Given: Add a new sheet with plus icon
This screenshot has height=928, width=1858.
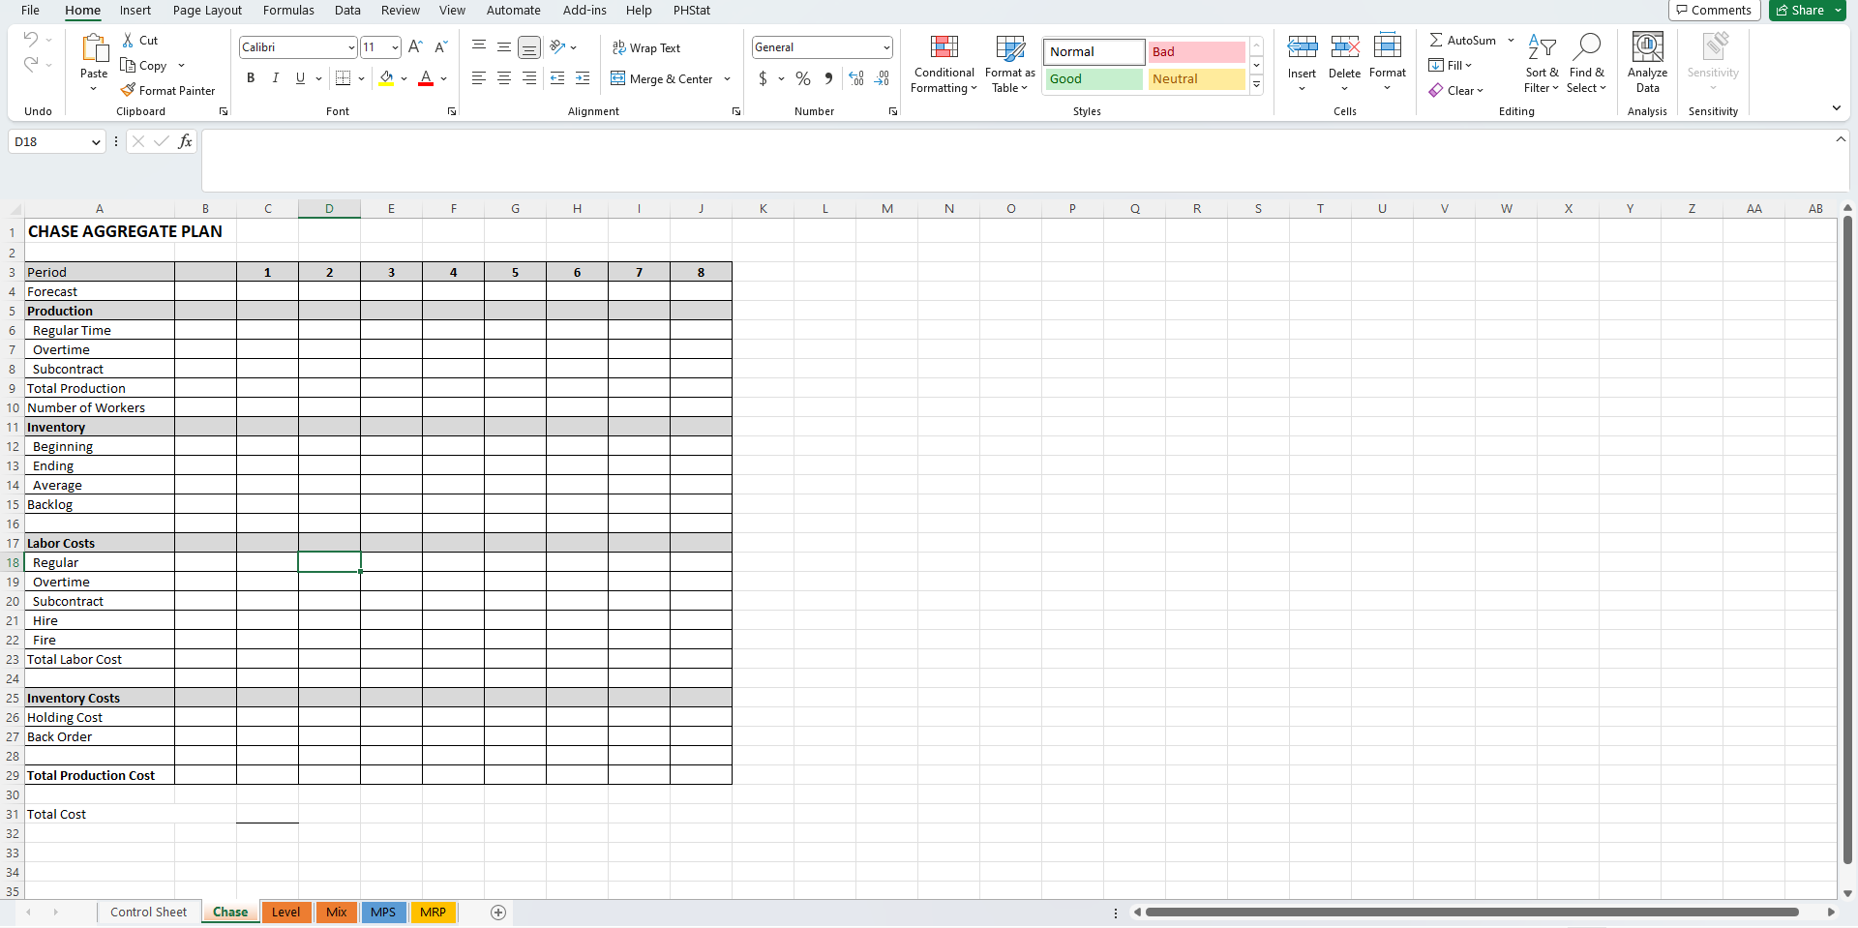Looking at the screenshot, I should pos(498,913).
